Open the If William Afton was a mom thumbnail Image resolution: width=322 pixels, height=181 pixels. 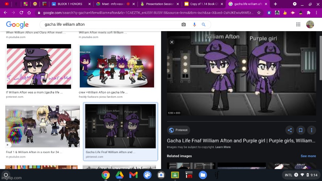point(39,66)
